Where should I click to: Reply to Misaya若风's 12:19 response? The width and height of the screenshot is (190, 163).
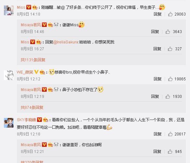pyautogui.click(x=155, y=97)
